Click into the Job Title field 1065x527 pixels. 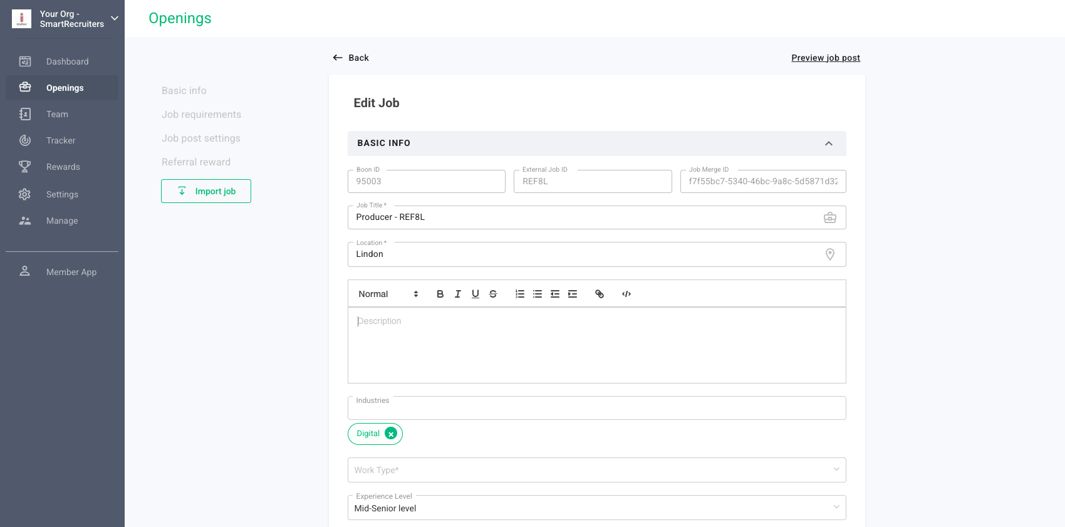click(x=583, y=217)
